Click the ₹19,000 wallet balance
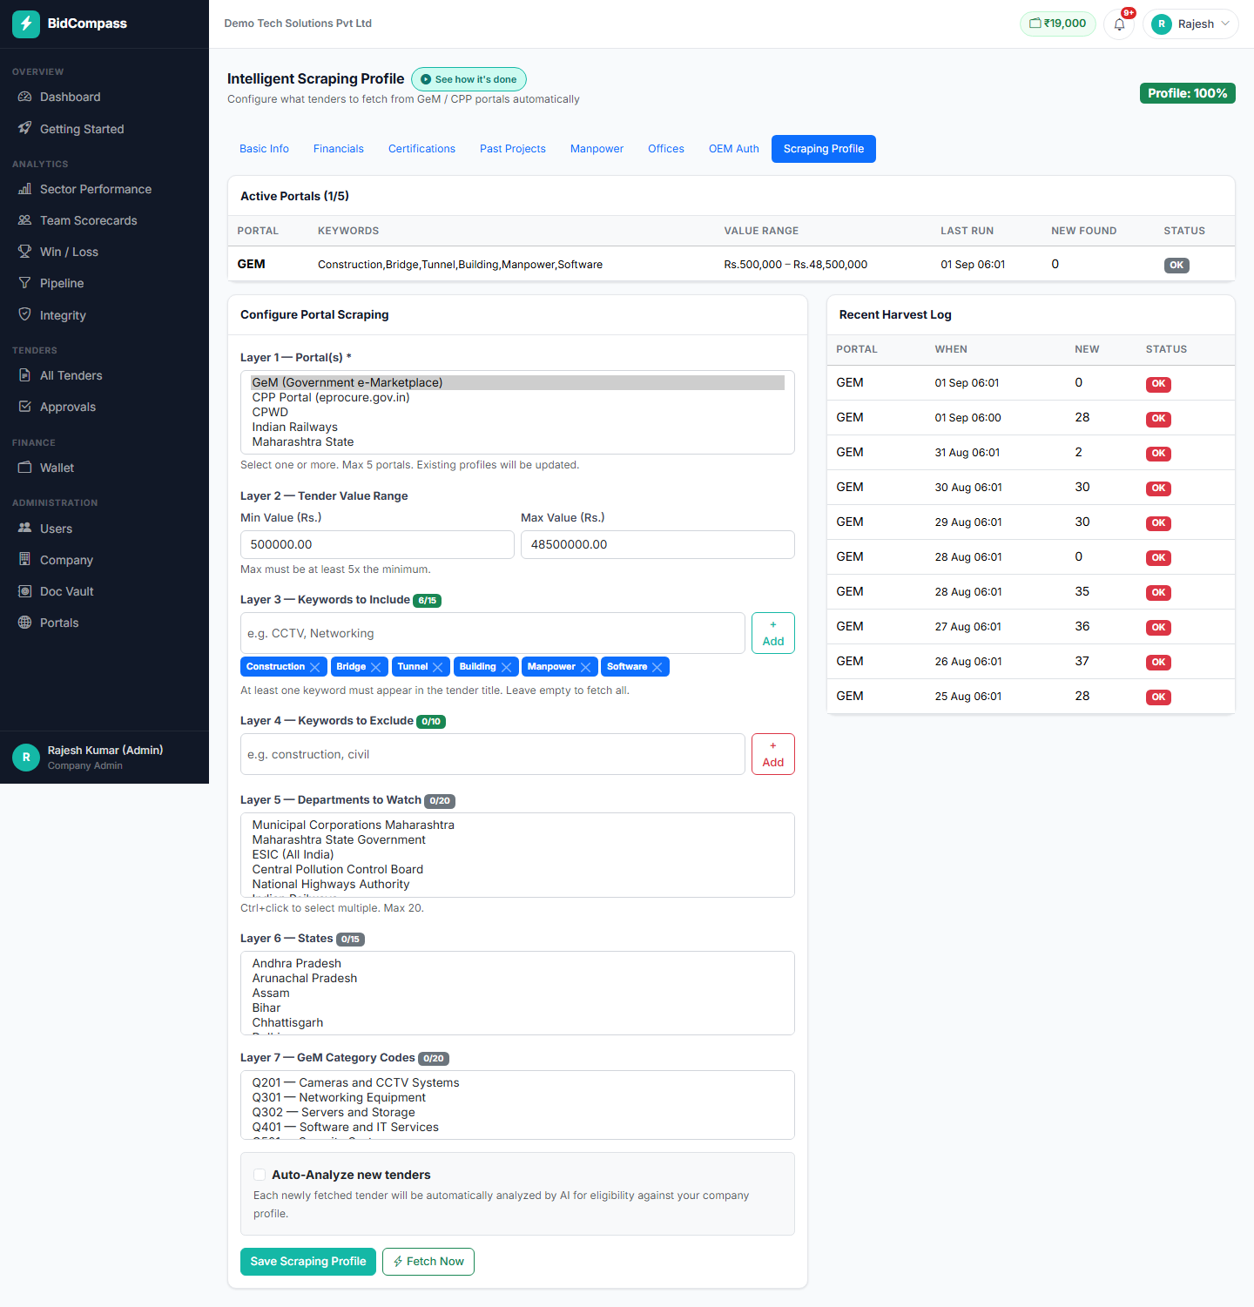Image resolution: width=1254 pixels, height=1307 pixels. click(1058, 24)
